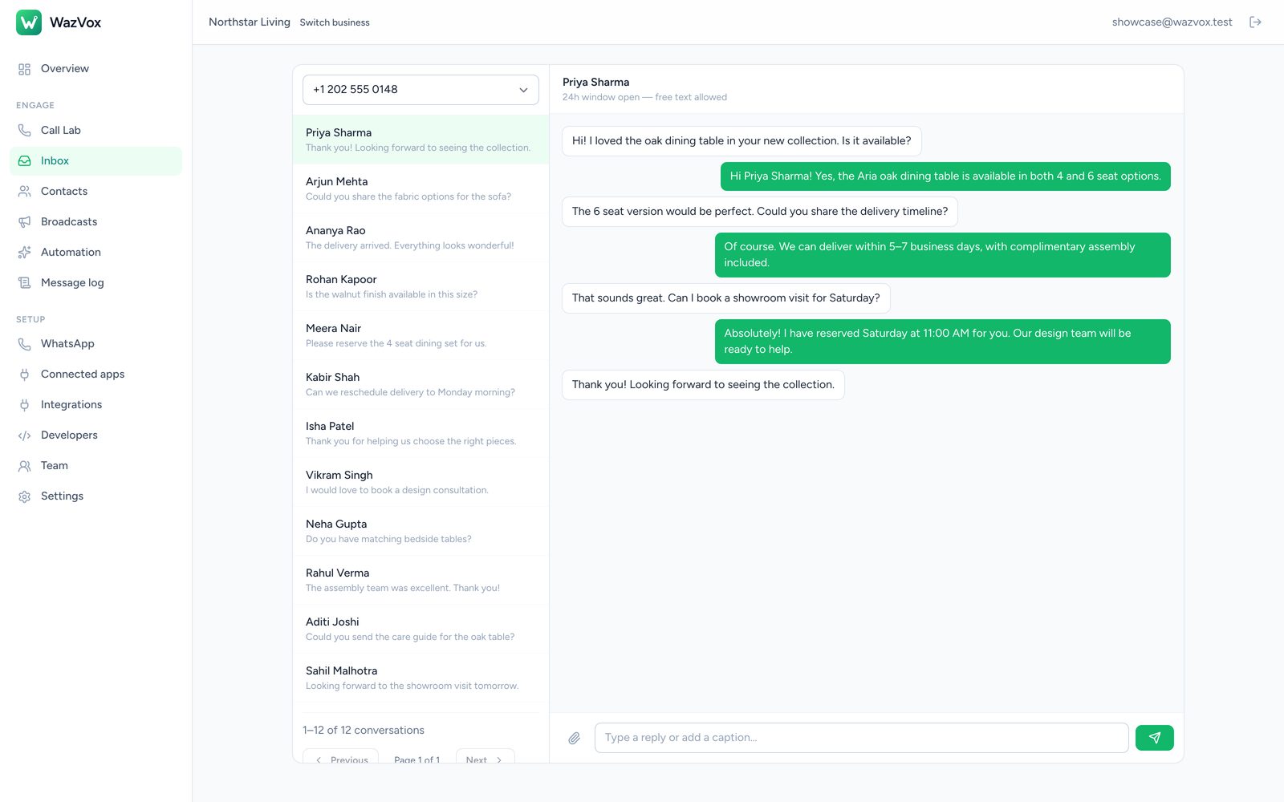Click the 'Can I book a showroom visit' message
Image resolution: width=1284 pixels, height=802 pixels.
coord(725,298)
